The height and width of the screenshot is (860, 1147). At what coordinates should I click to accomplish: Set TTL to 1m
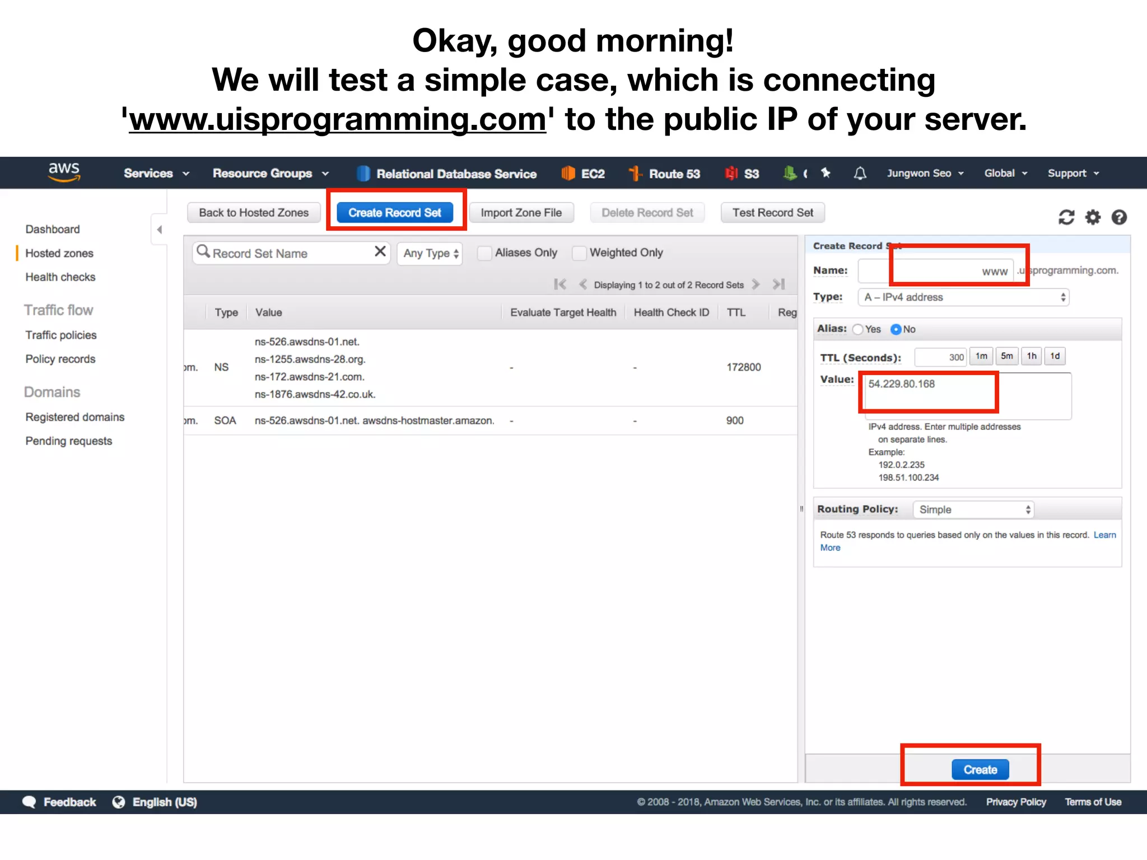[x=982, y=356]
